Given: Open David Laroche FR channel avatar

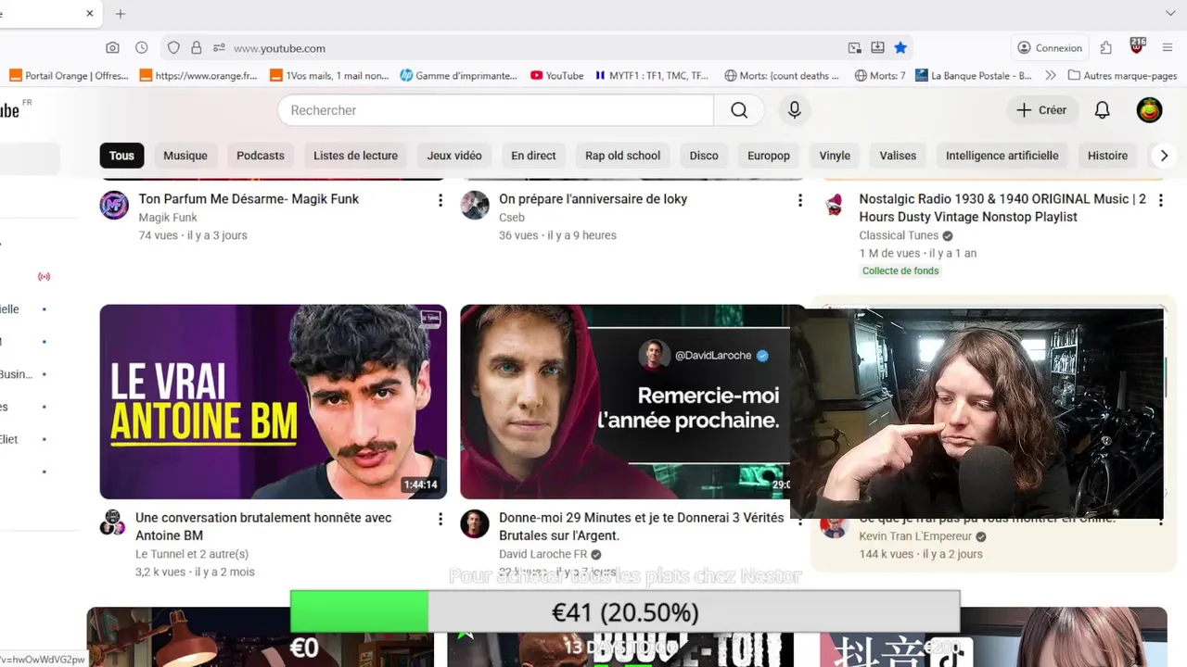Looking at the screenshot, I should 475,523.
